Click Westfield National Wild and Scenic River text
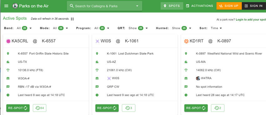 pyautogui.click(x=235, y=53)
